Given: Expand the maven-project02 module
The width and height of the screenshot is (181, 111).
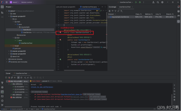Looking at the screenshot, I should tap(9, 51).
